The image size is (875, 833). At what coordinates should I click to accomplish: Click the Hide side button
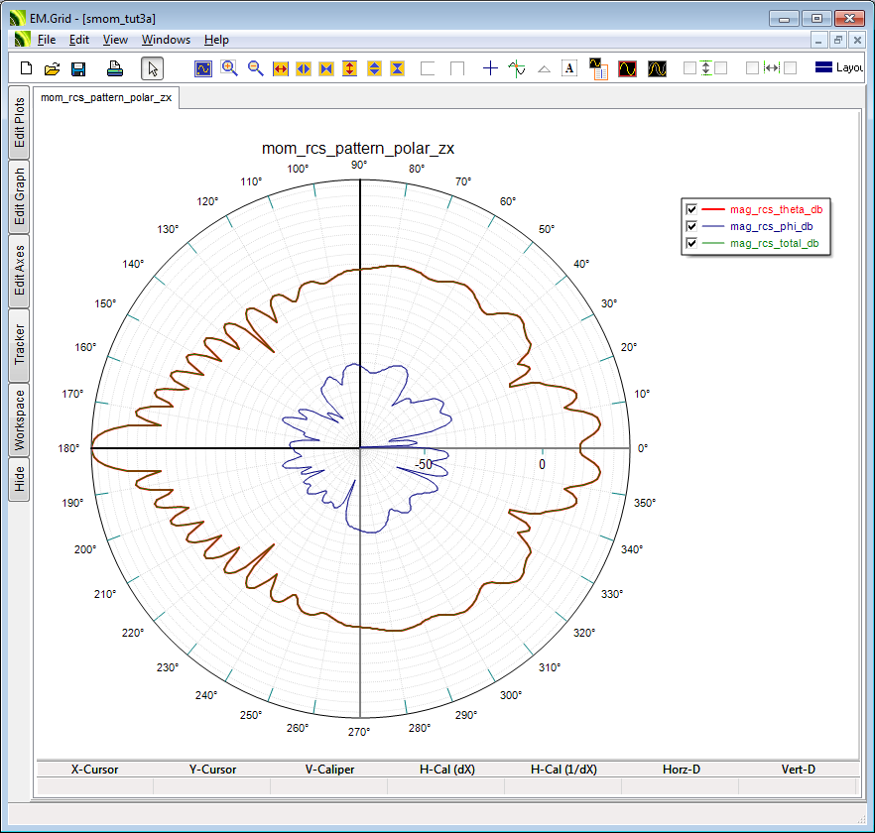pyautogui.click(x=19, y=480)
